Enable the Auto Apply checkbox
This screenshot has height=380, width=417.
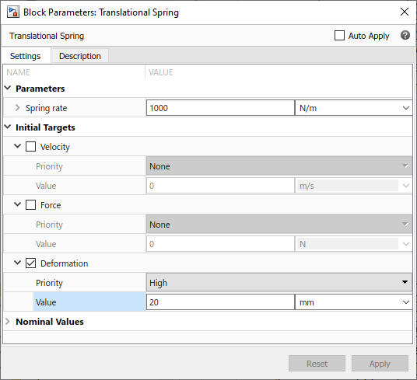coord(339,35)
